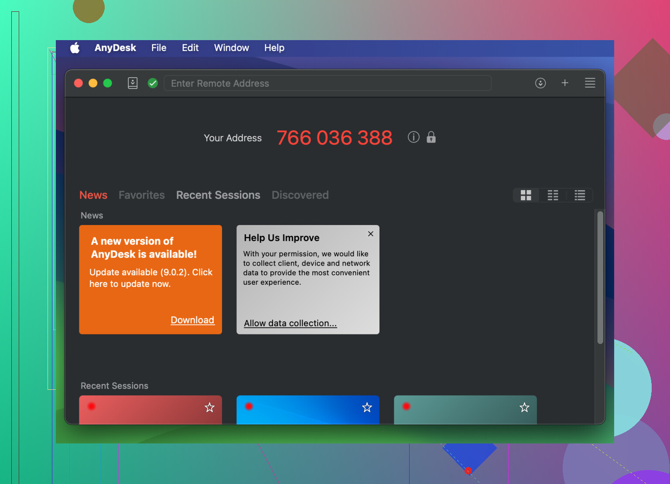Close the Help Us Improve card
Viewport: 670px width, 484px height.
tap(371, 234)
